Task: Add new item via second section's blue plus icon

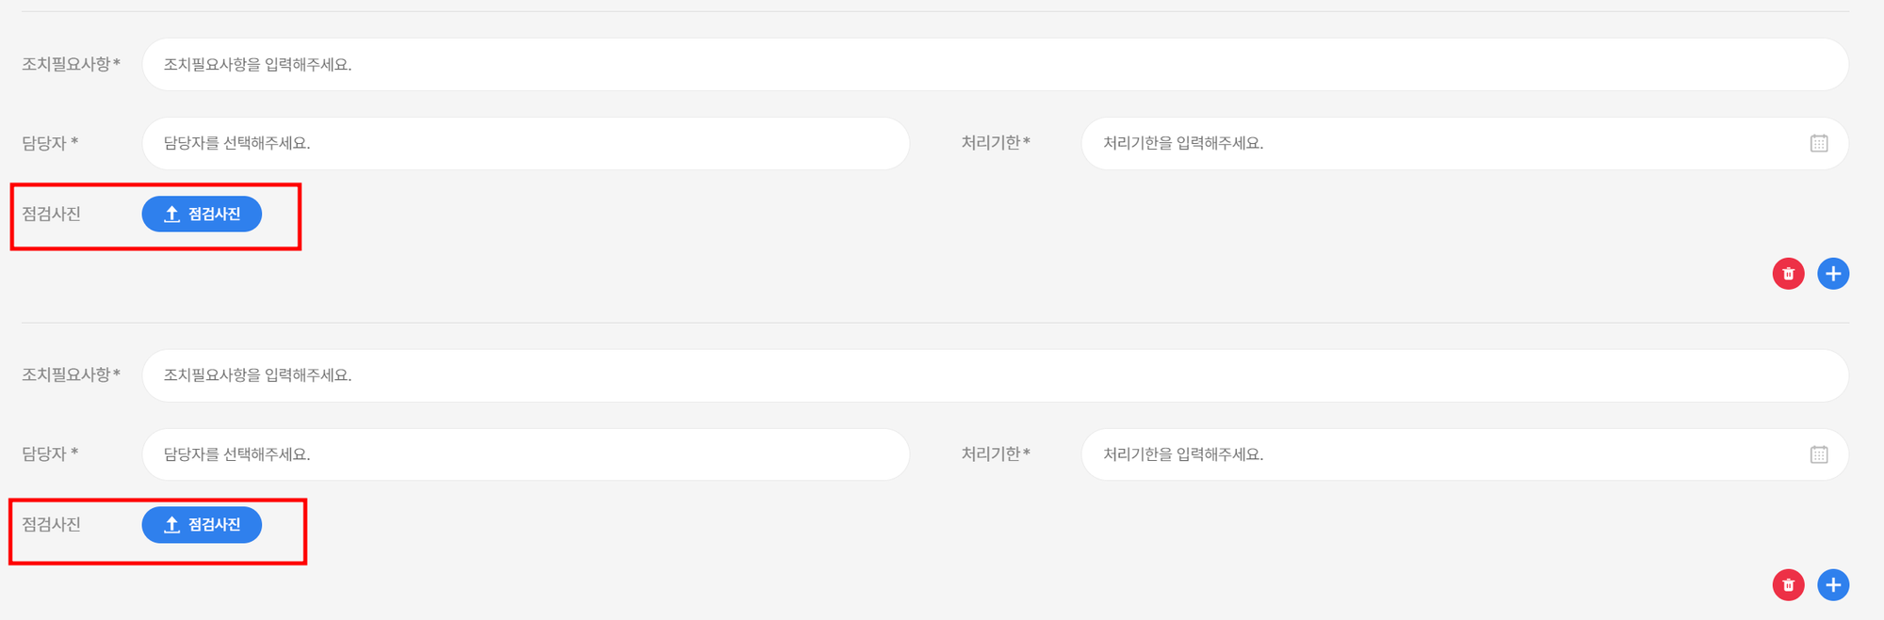Action: point(1833,585)
